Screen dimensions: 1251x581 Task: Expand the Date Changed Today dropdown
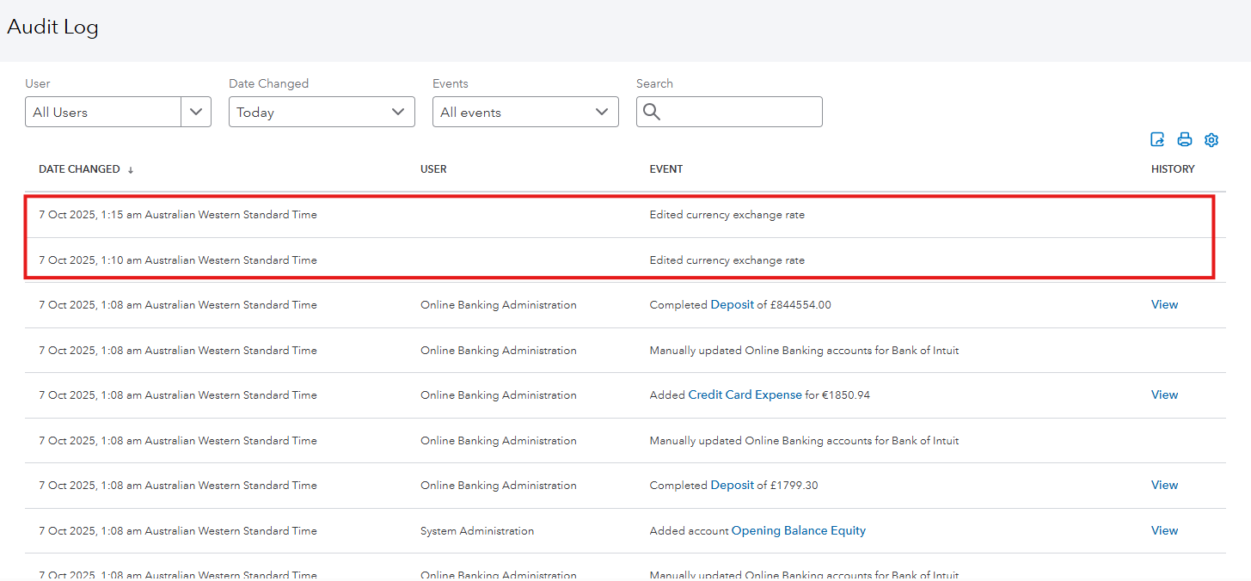(x=321, y=112)
